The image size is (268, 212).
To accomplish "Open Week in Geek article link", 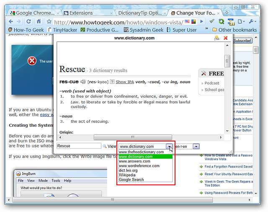I will [x=228, y=183].
